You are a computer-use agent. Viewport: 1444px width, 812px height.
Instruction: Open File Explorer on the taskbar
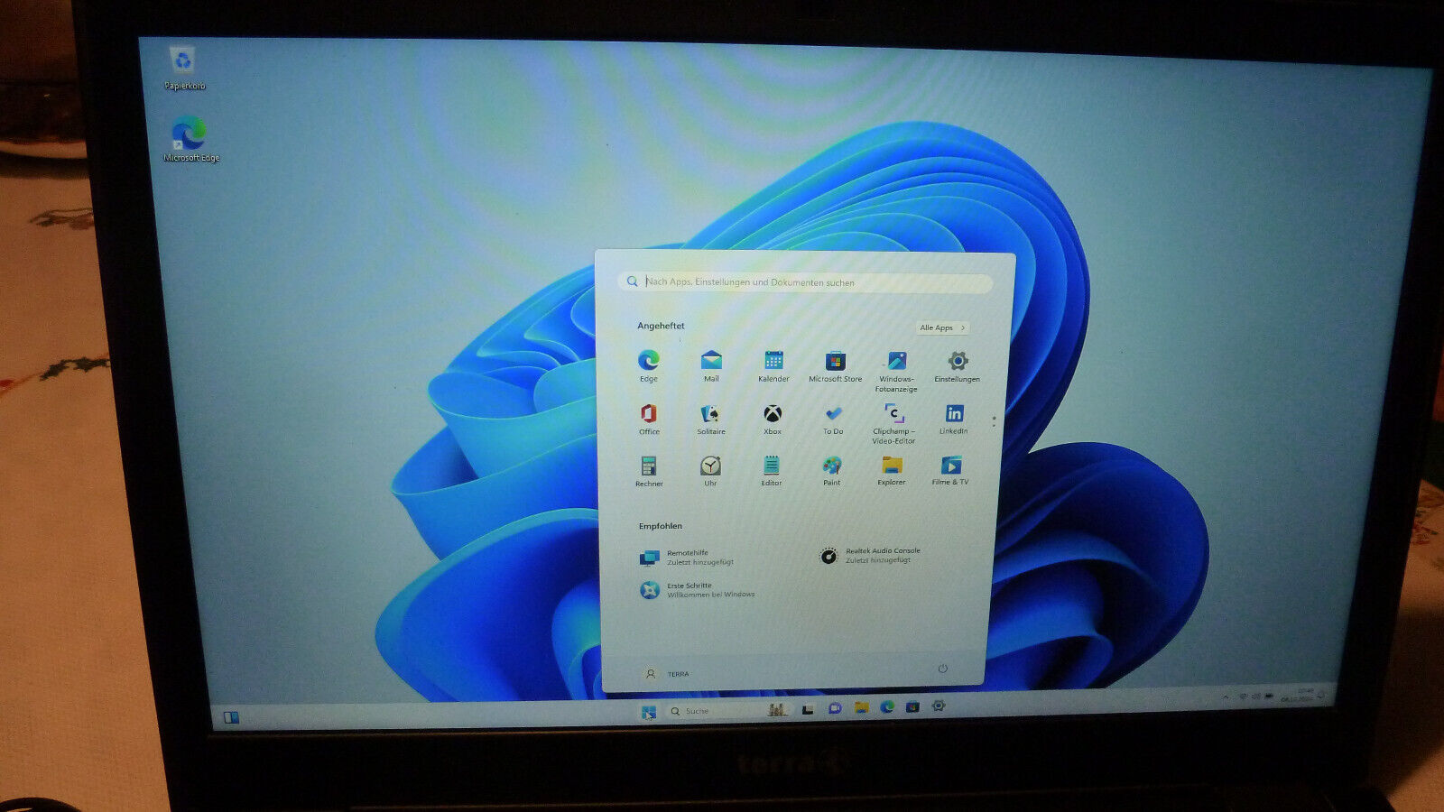pyautogui.click(x=862, y=708)
